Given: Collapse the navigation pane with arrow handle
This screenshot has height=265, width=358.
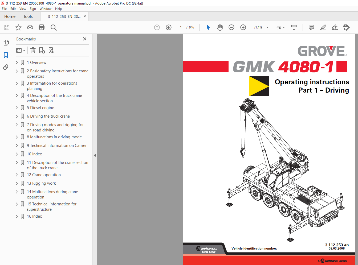Looking at the screenshot, I should pos(95,155).
